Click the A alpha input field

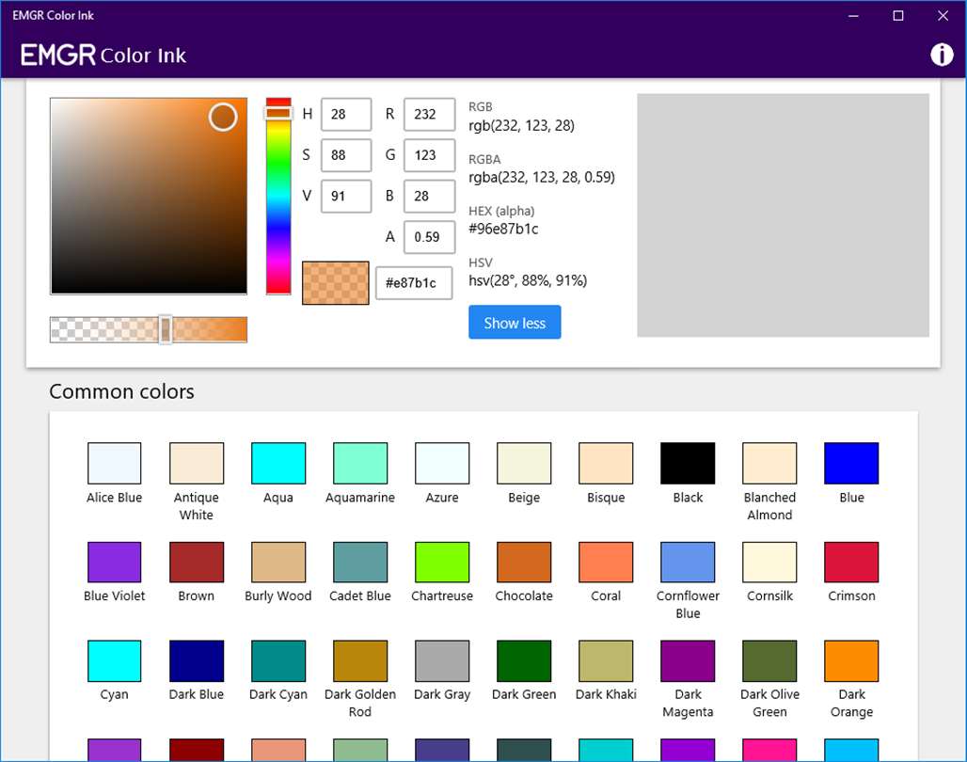[x=429, y=237]
